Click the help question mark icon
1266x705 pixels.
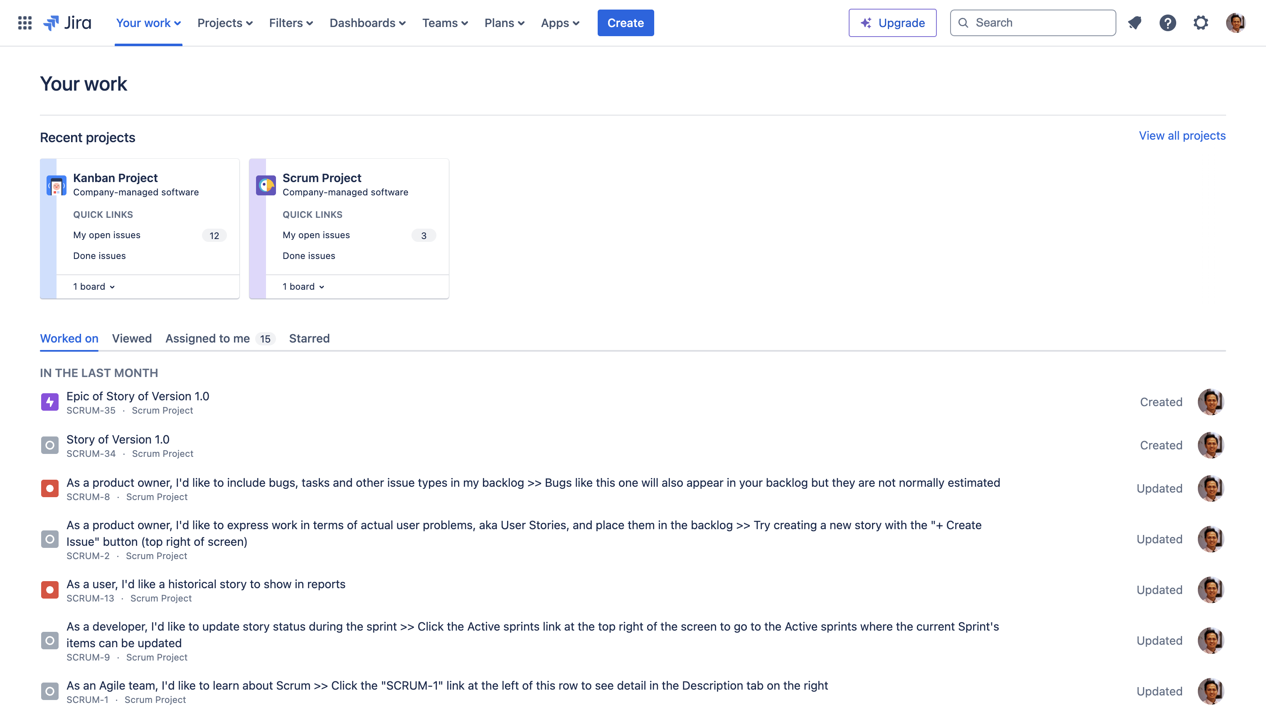(x=1167, y=22)
